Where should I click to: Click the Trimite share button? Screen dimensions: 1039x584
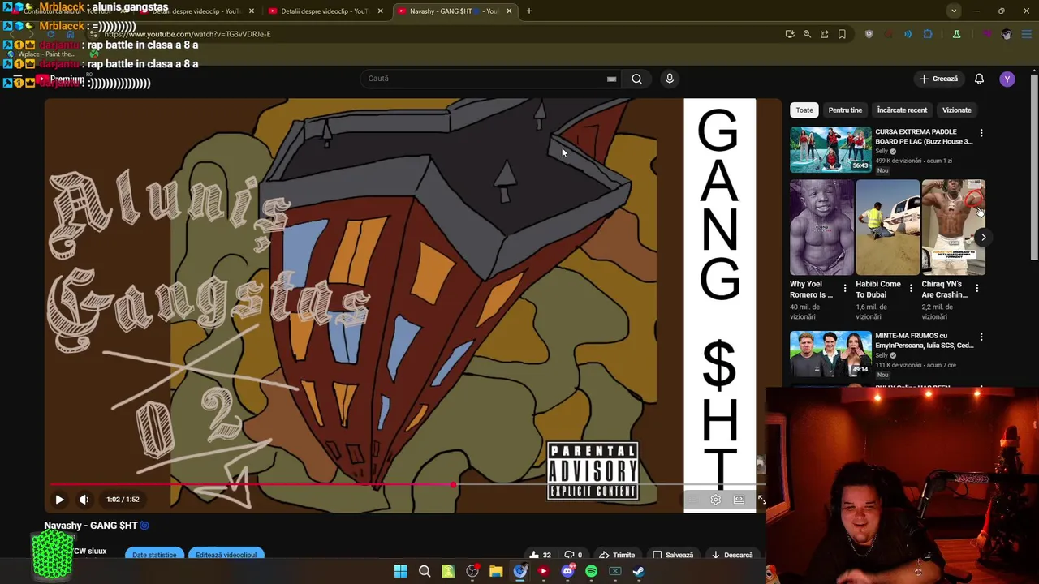[x=617, y=555]
